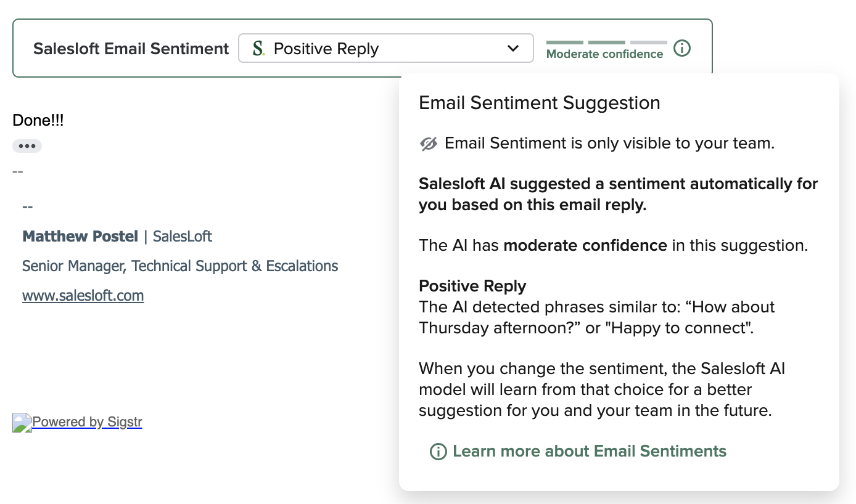Open the Positive Reply sentiment dropdown
Screen dimensions: 856x504
385,47
